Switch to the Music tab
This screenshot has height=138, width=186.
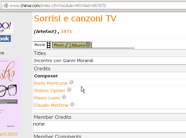(x=61, y=45)
